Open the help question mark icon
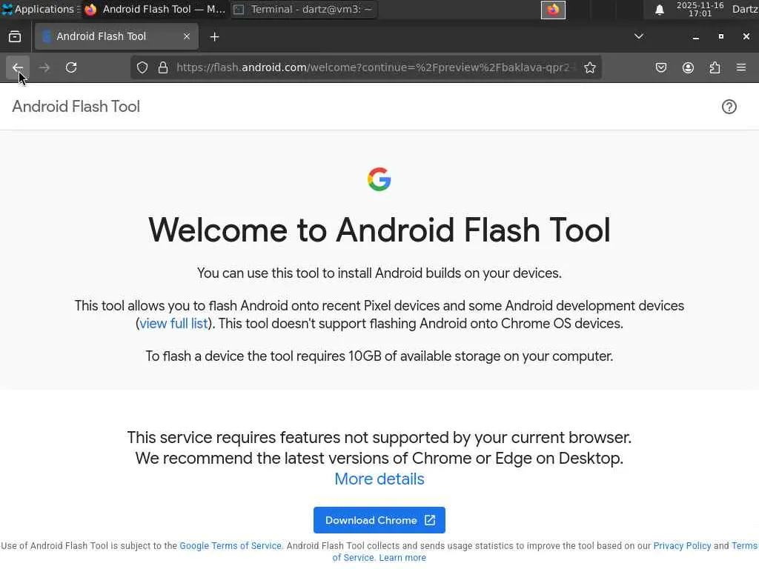This screenshot has width=759, height=569. click(x=729, y=107)
